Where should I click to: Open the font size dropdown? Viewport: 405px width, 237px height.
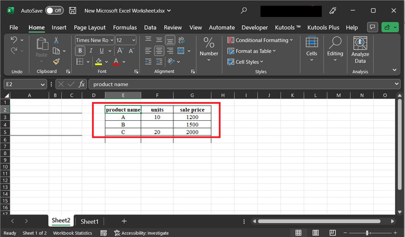click(x=134, y=40)
